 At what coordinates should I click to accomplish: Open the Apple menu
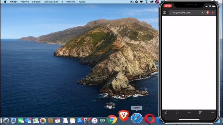coord(5,2)
